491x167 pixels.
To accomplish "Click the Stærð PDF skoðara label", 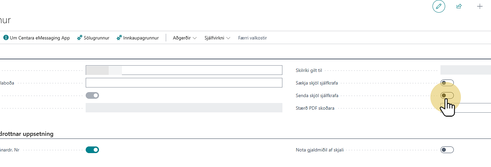I will coord(315,108).
